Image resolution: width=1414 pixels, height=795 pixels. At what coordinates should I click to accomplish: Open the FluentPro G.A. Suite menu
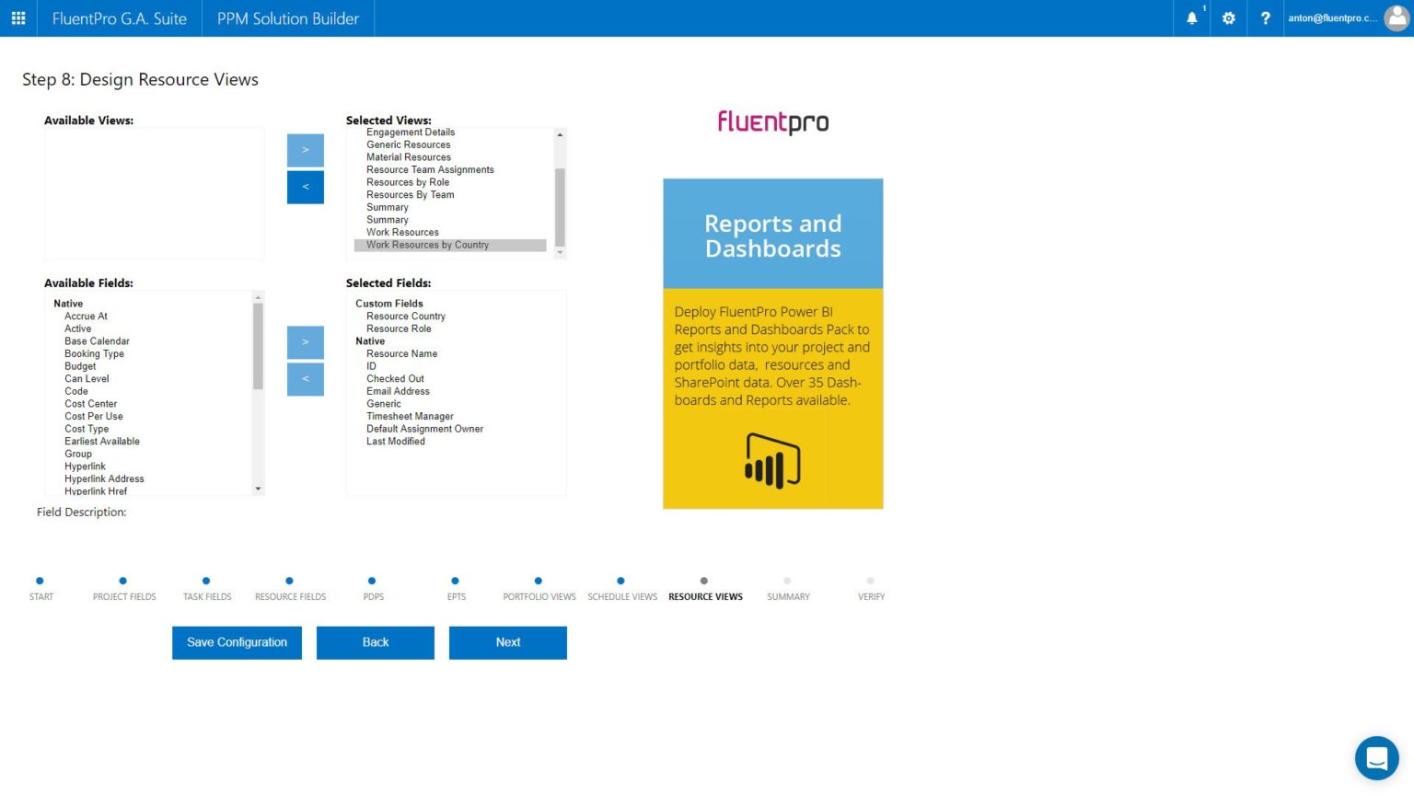[x=118, y=17]
